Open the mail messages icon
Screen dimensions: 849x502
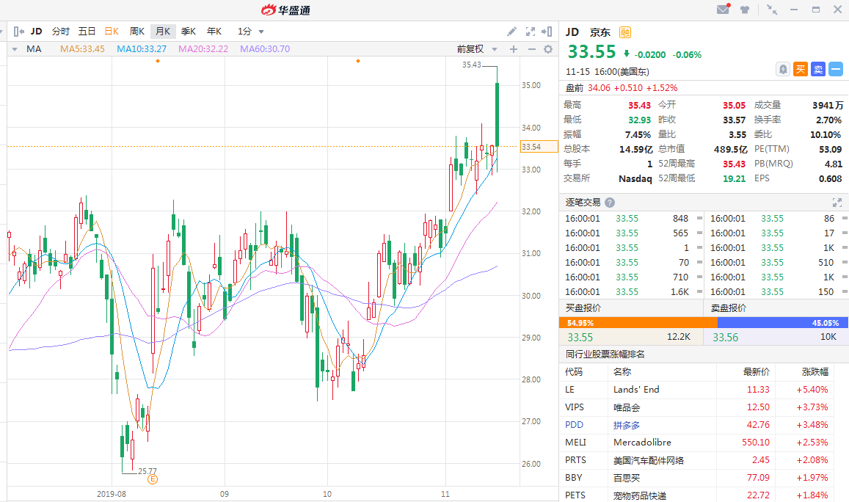point(724,10)
